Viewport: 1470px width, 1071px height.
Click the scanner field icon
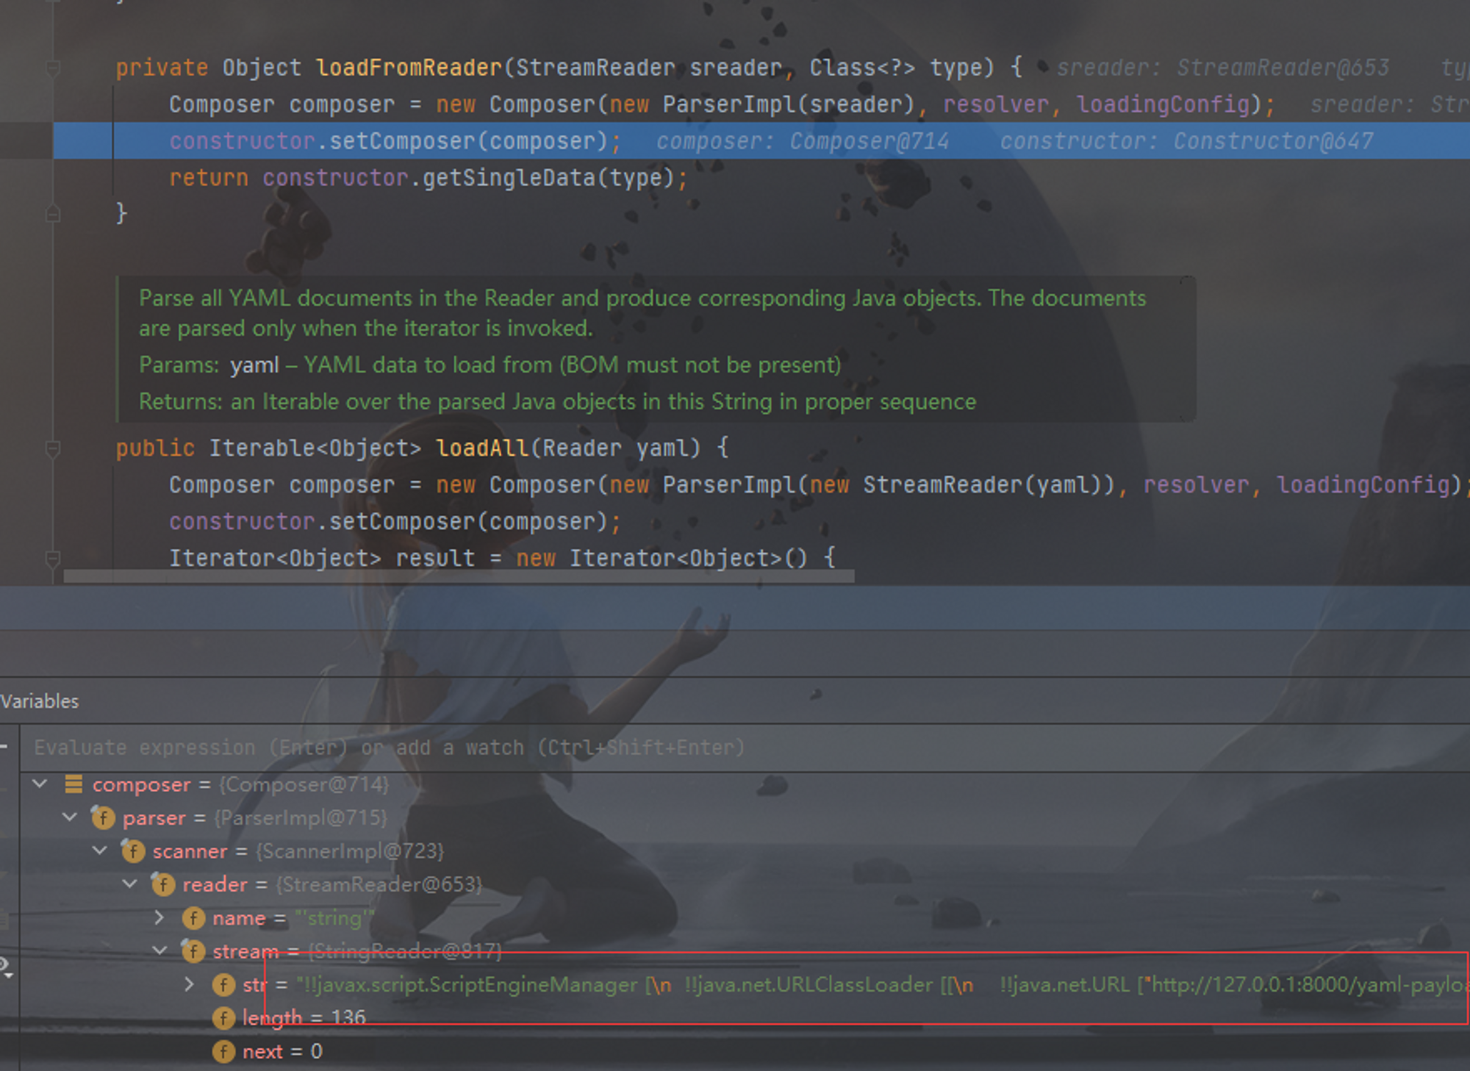[133, 851]
